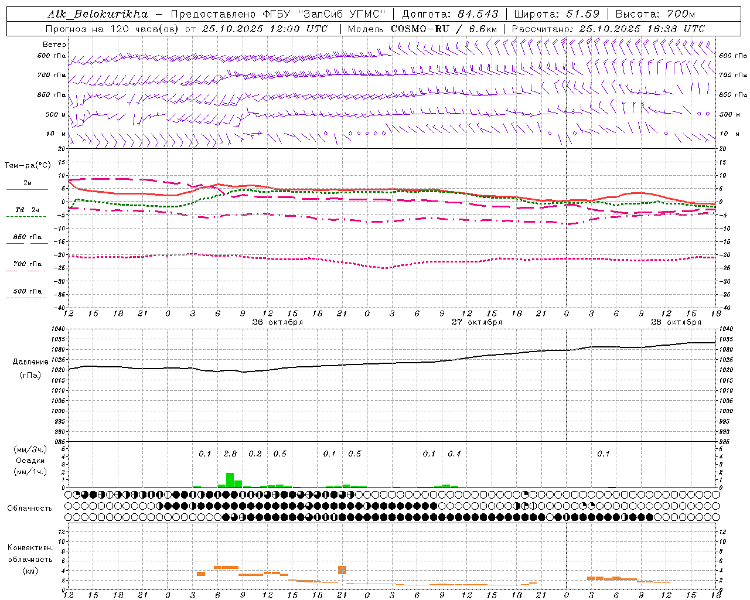Click the 26 октября date label

coord(278,322)
